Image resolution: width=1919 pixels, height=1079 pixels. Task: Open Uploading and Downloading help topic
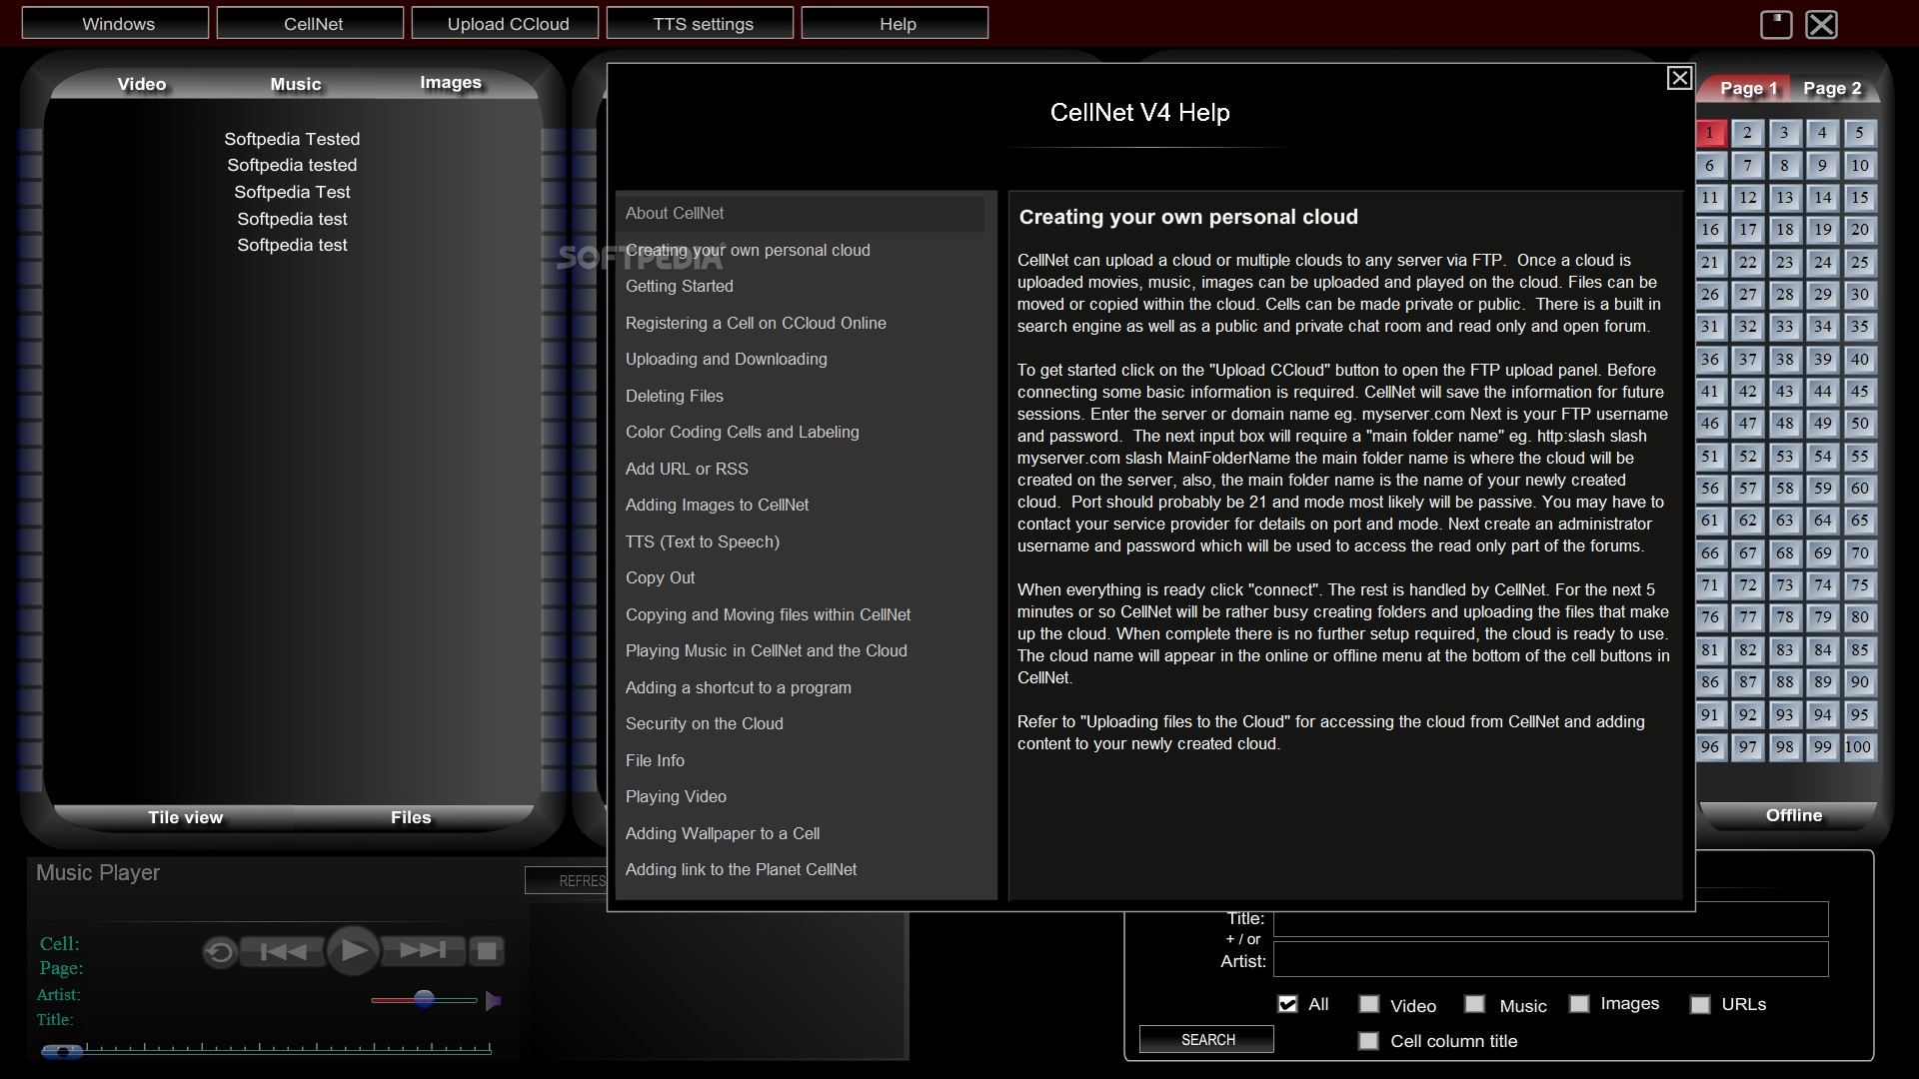click(727, 360)
